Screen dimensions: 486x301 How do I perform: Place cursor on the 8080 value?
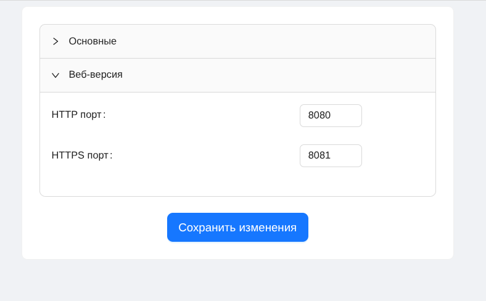[319, 115]
